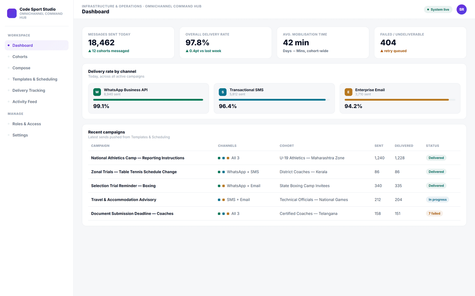The image size is (475, 296).
Task: Open Roles & Access
Action: tap(37, 124)
